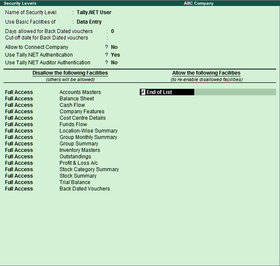280x266 pixels.
Task: Select Stock Category Summary facility row
Action: [89, 169]
